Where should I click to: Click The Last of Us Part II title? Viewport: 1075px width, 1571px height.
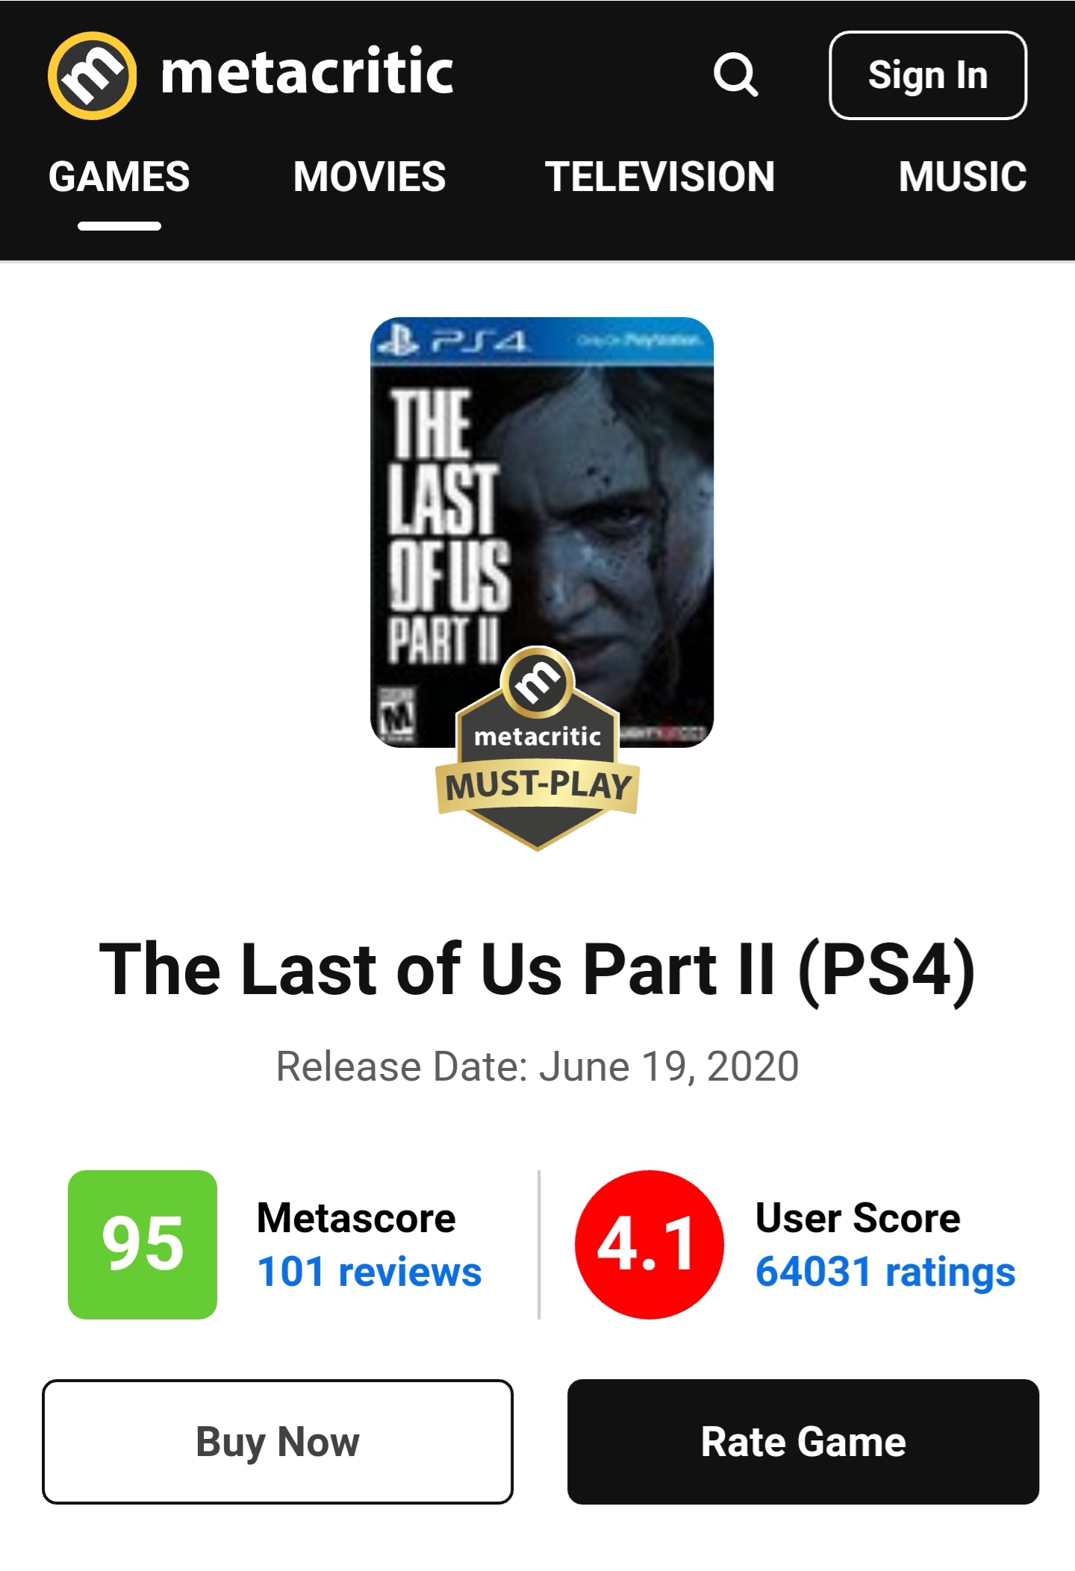[537, 969]
